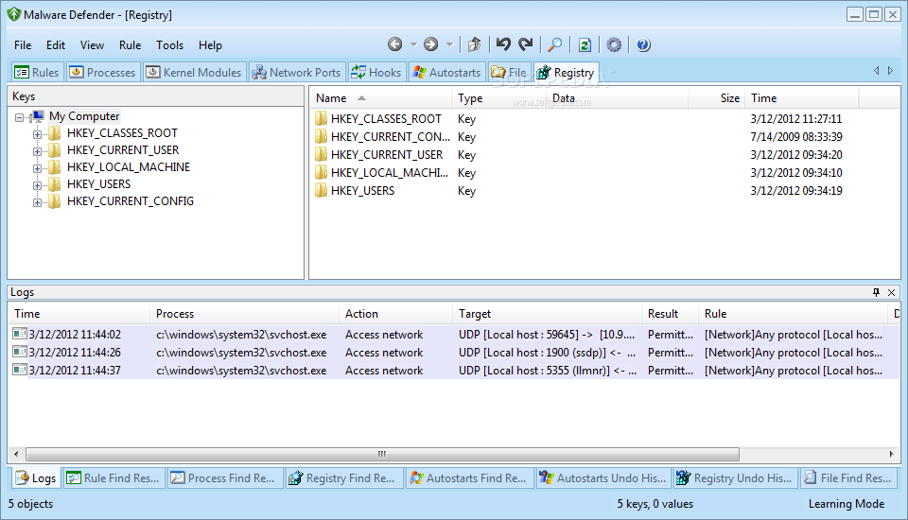Open the Autostarts Undo History tab
Image resolution: width=908 pixels, height=520 pixels.
click(x=602, y=478)
